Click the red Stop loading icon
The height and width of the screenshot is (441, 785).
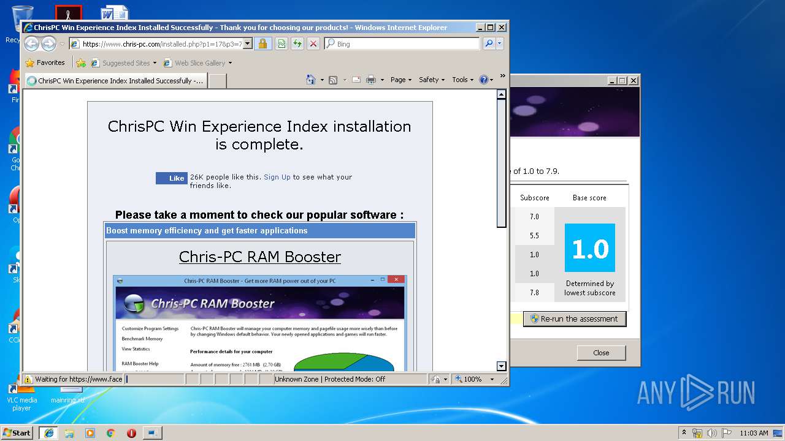[313, 43]
